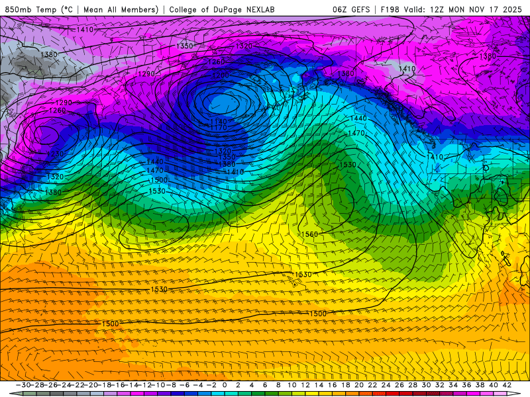Click the '14' color scale label

pyautogui.click(x=319, y=385)
